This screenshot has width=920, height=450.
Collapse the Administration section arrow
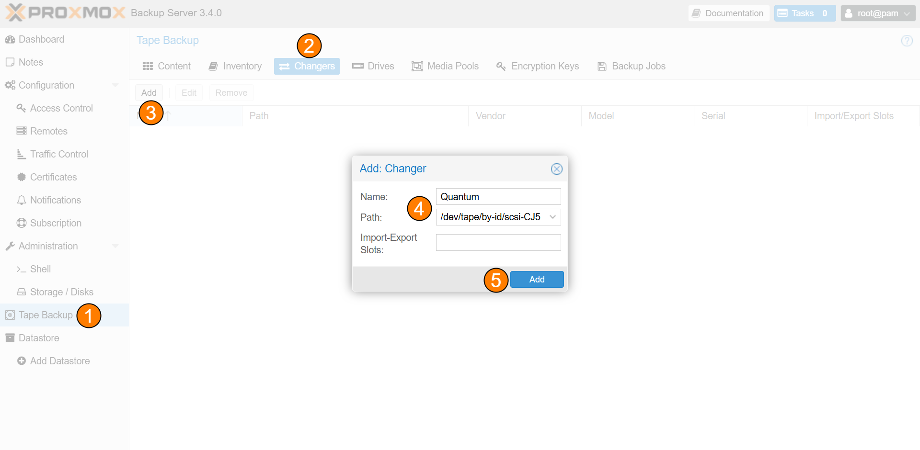click(115, 246)
